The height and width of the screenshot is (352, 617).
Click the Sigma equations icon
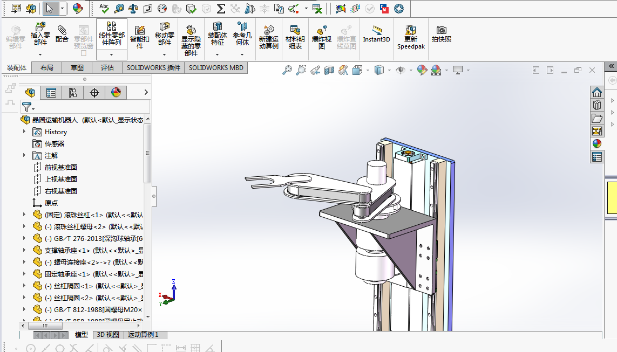pos(221,8)
